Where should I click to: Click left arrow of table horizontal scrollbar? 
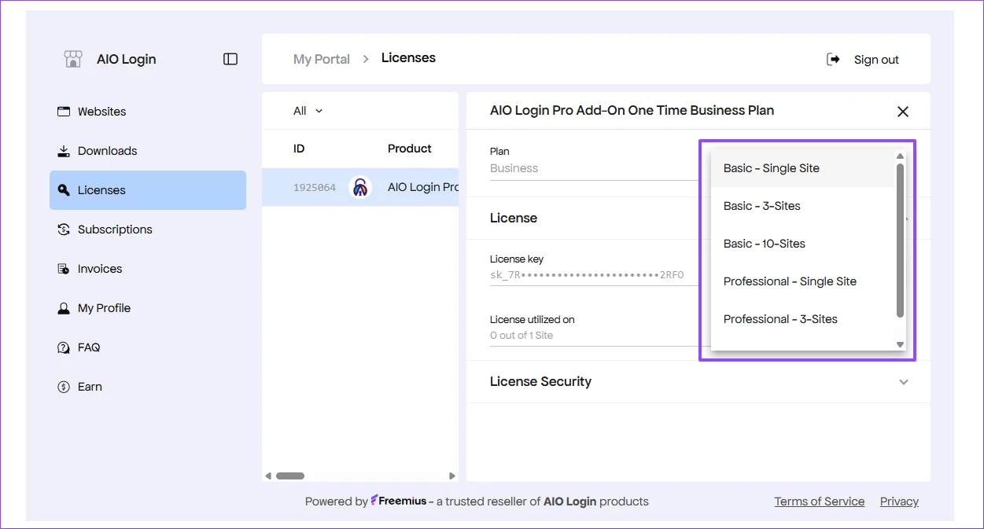(x=268, y=476)
